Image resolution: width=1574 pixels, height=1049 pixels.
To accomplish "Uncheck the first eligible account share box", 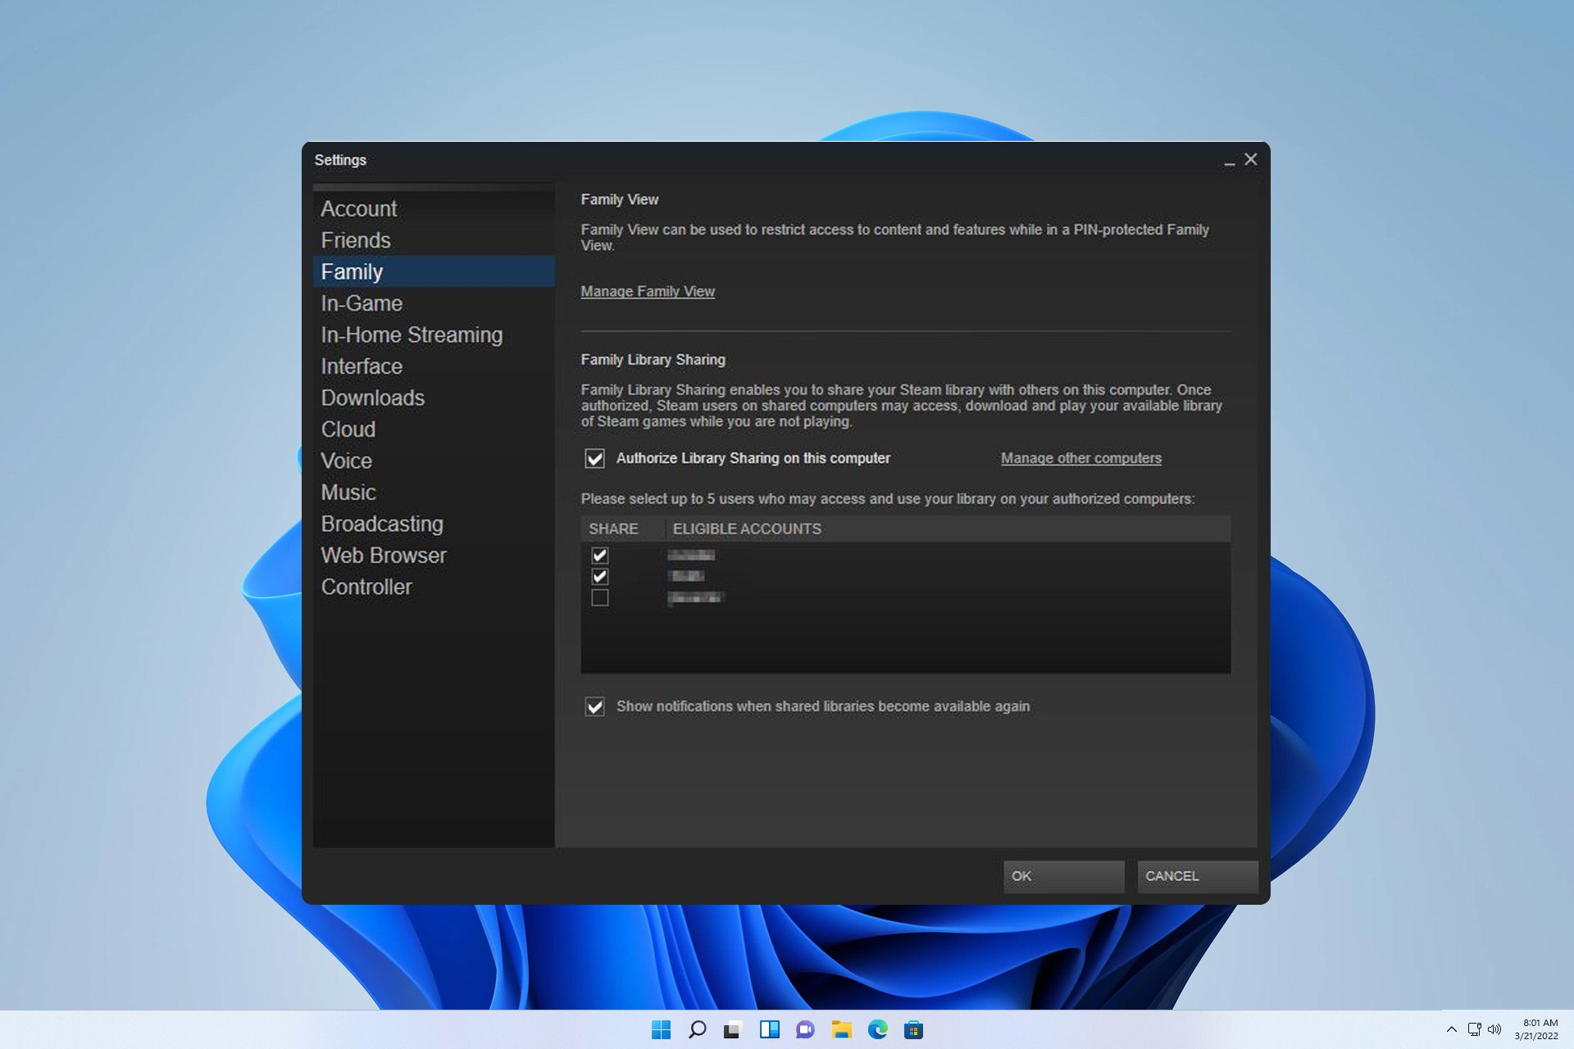I will point(600,556).
